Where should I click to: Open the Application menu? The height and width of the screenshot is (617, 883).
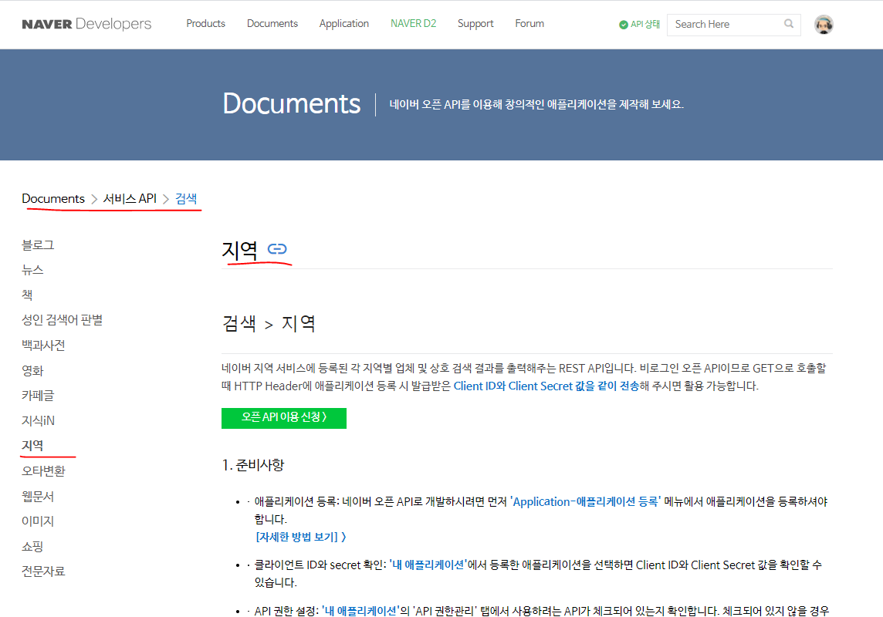click(344, 23)
